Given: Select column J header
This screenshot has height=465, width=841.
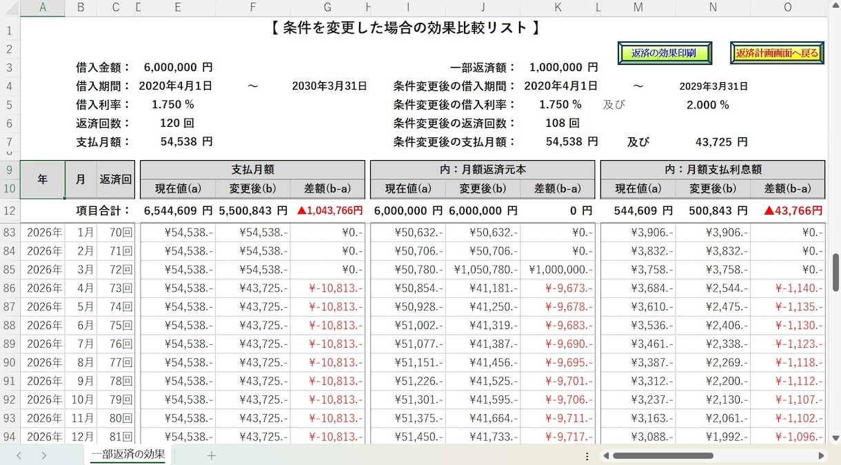Looking at the screenshot, I should [483, 8].
